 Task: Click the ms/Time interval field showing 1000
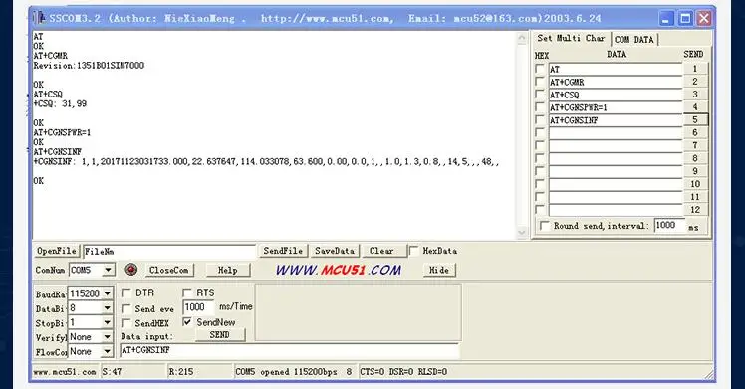198,307
